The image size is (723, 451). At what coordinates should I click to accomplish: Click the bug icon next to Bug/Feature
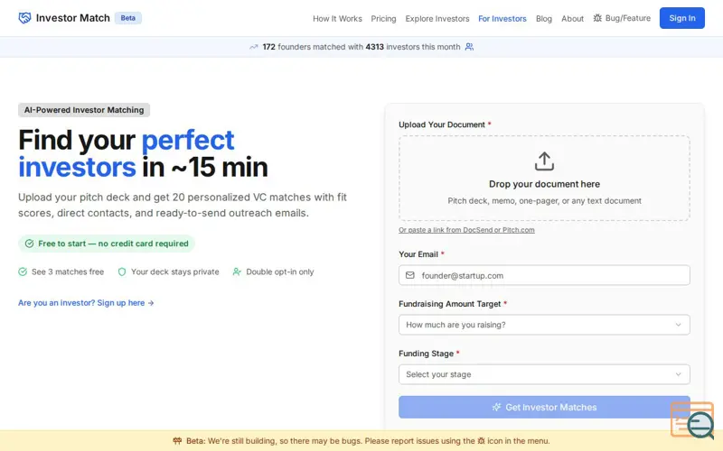click(597, 18)
